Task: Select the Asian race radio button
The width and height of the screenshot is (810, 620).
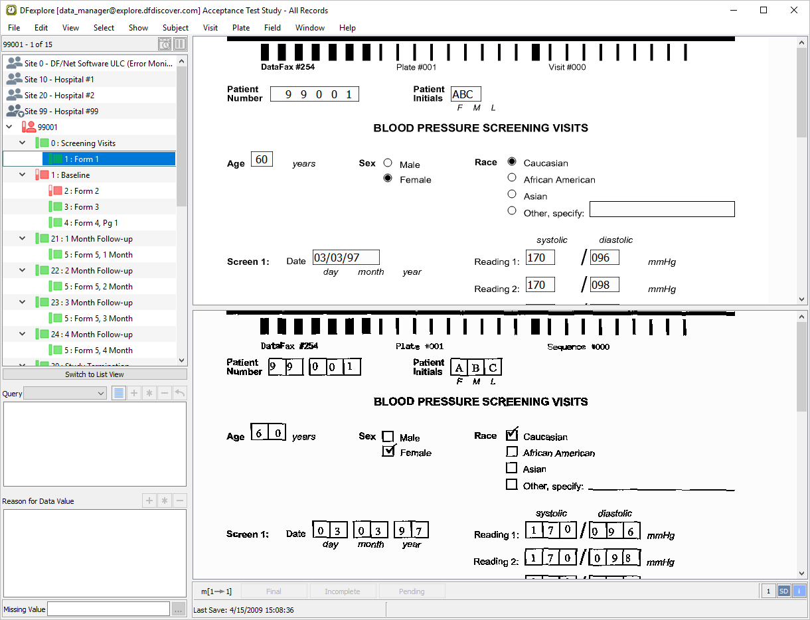Action: point(512,194)
